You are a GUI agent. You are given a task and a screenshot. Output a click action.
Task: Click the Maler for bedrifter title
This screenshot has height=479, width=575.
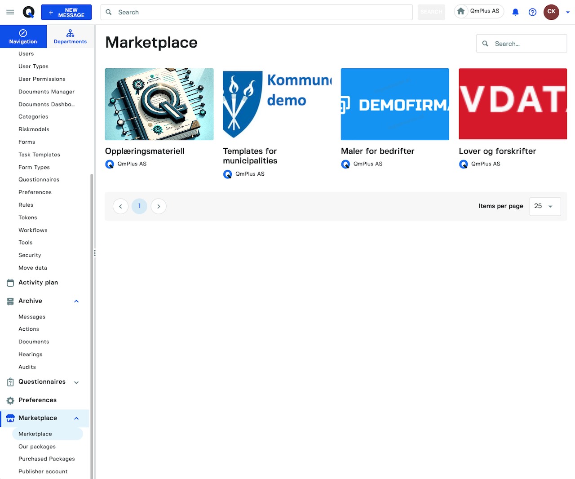[378, 151]
